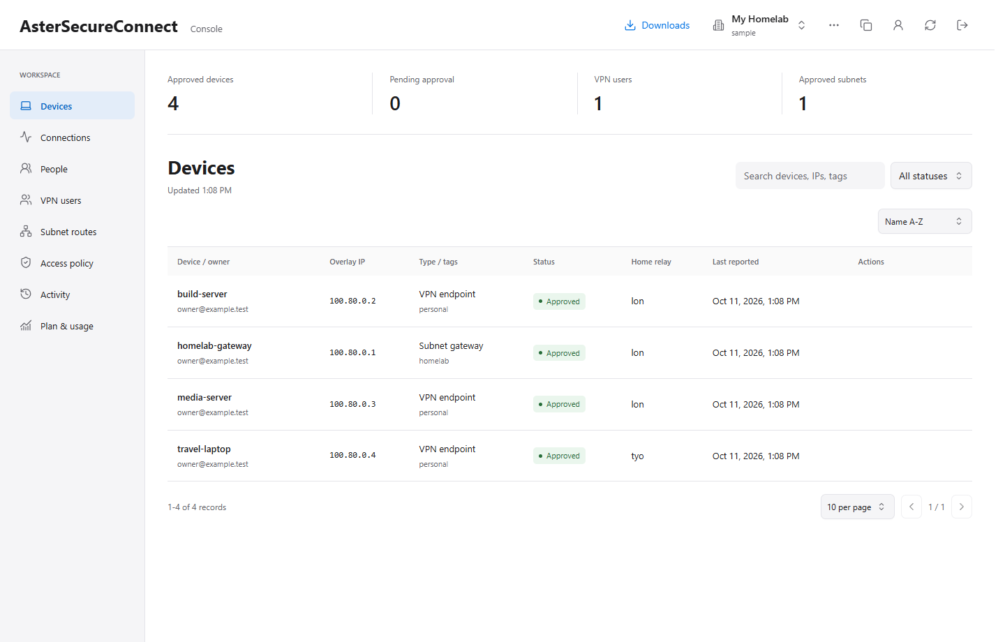Click the refresh icon in header
This screenshot has width=1005, height=642.
tap(930, 25)
